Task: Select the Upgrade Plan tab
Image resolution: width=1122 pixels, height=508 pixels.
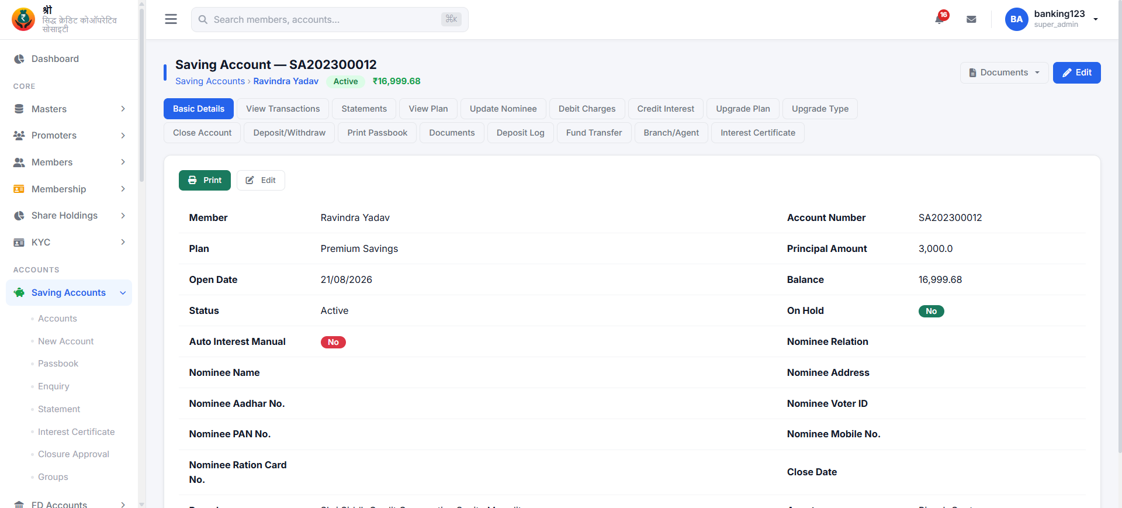Action: pyautogui.click(x=743, y=109)
